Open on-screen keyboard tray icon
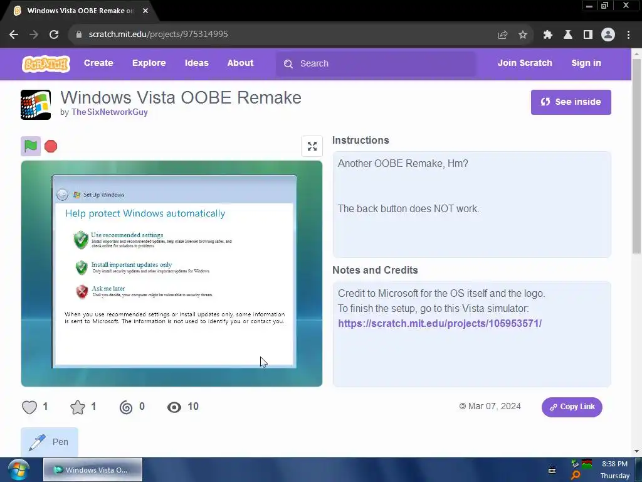The height and width of the screenshot is (482, 642). pyautogui.click(x=552, y=470)
